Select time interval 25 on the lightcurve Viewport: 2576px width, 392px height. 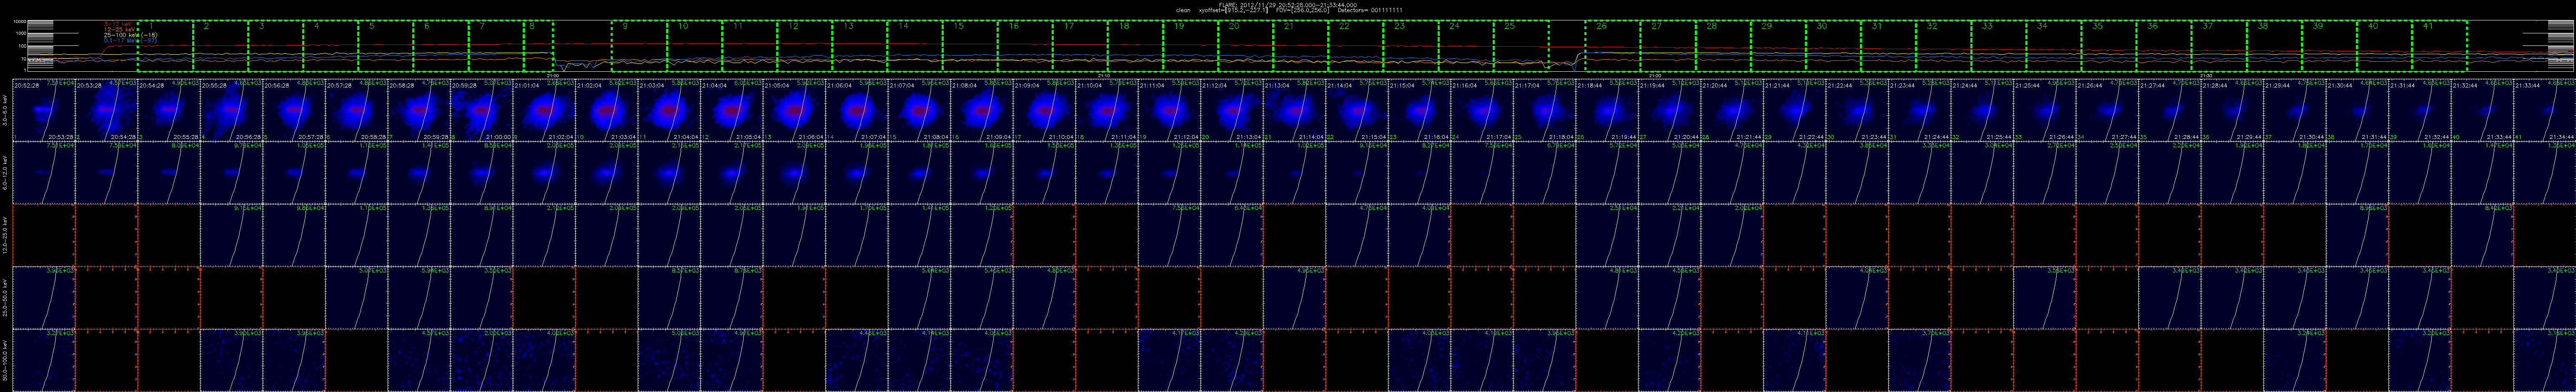pos(1522,45)
